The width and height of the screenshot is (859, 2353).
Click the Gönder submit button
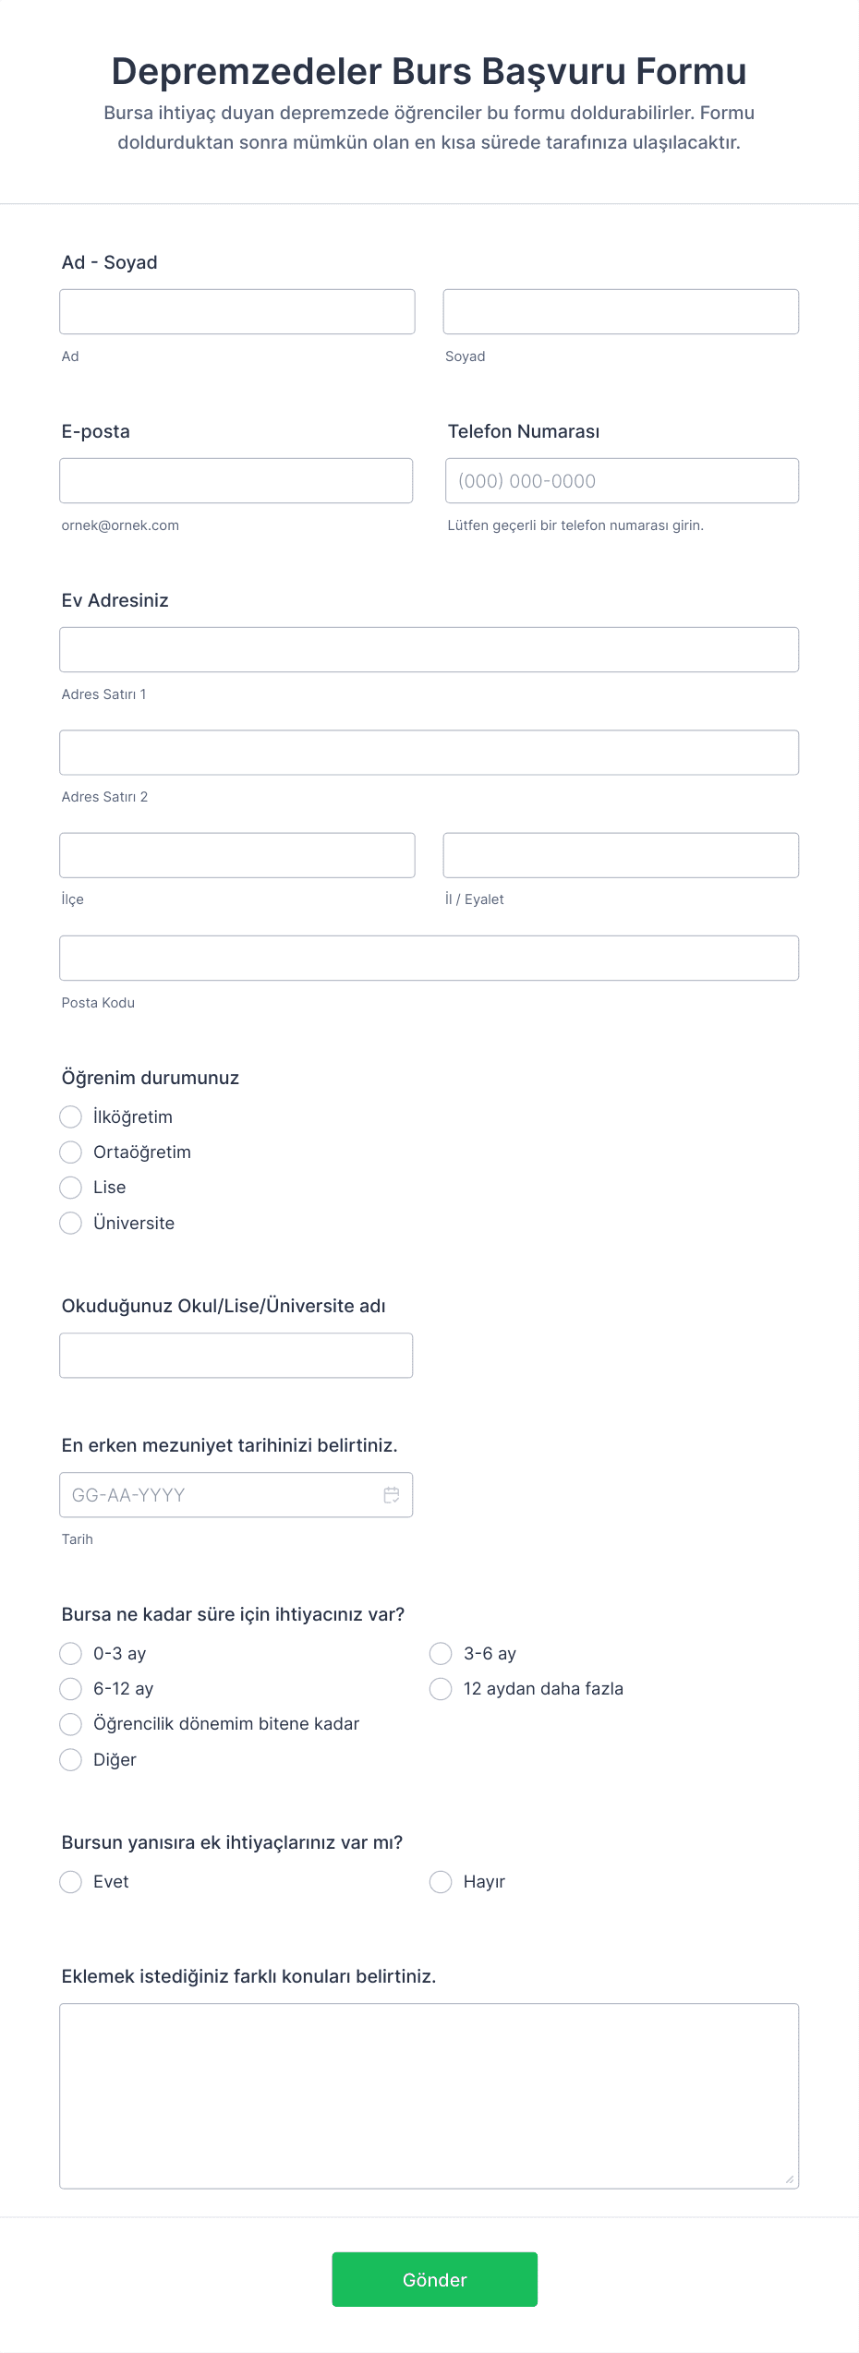point(434,2279)
